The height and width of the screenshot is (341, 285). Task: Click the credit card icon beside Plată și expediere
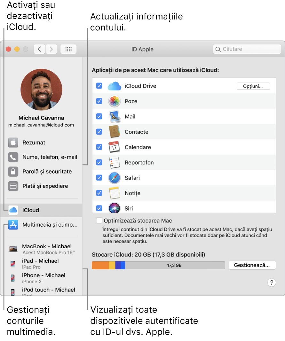(13, 186)
